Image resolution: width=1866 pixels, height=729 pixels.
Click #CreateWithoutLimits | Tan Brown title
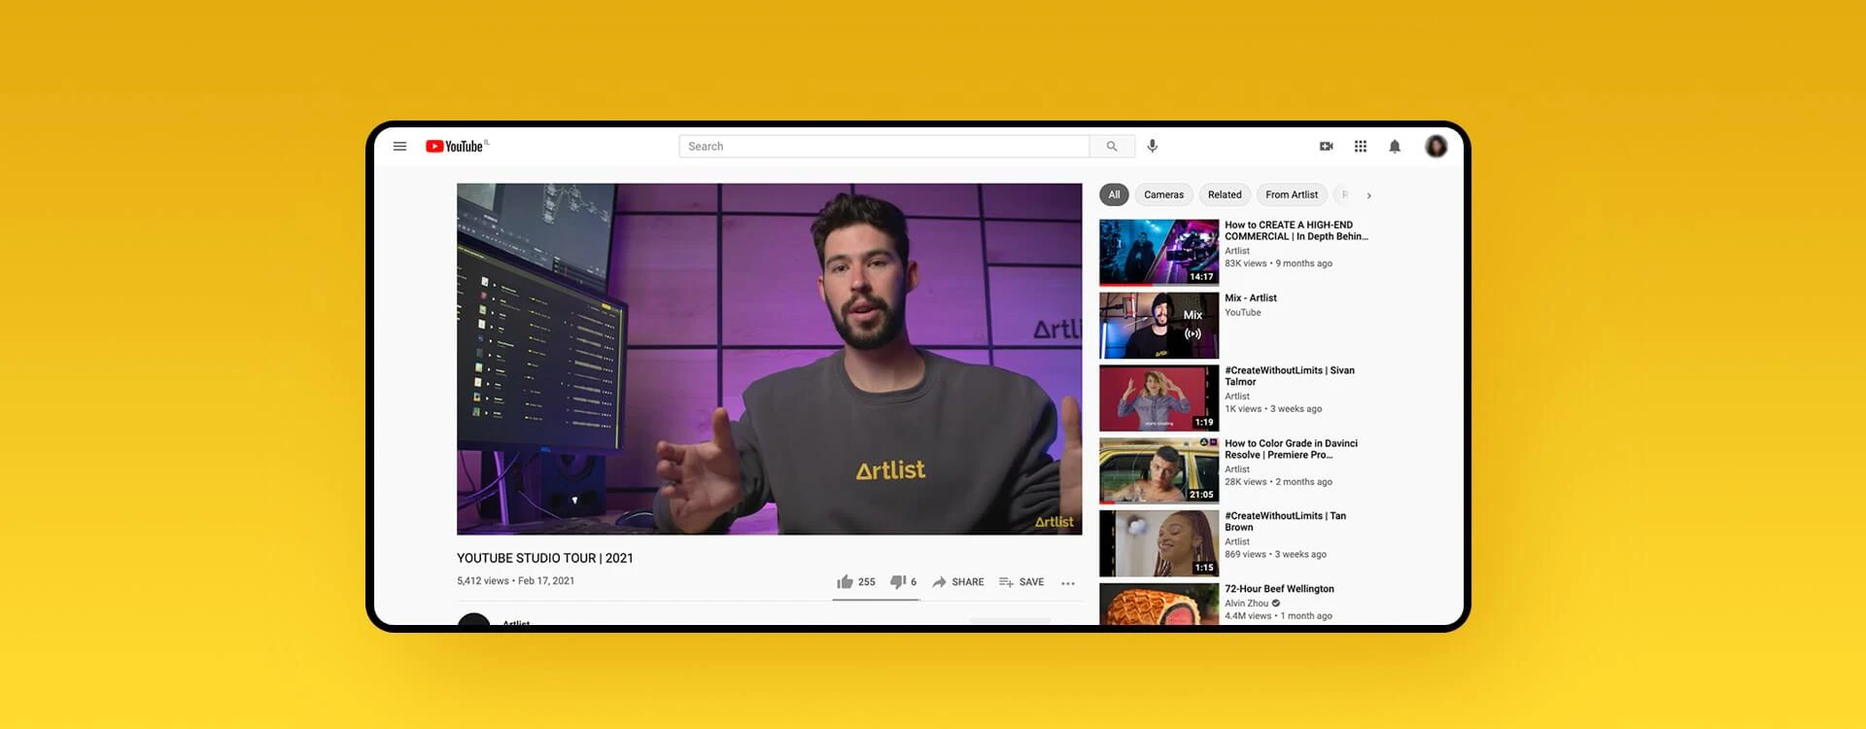click(1286, 522)
